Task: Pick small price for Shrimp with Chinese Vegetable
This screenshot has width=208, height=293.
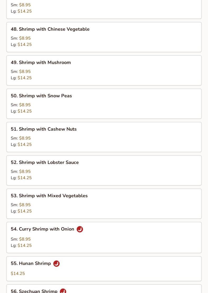Action: pyautogui.click(x=25, y=38)
